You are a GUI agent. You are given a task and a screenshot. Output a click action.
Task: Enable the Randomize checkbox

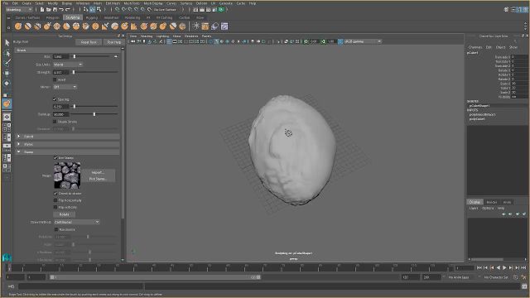point(56,230)
